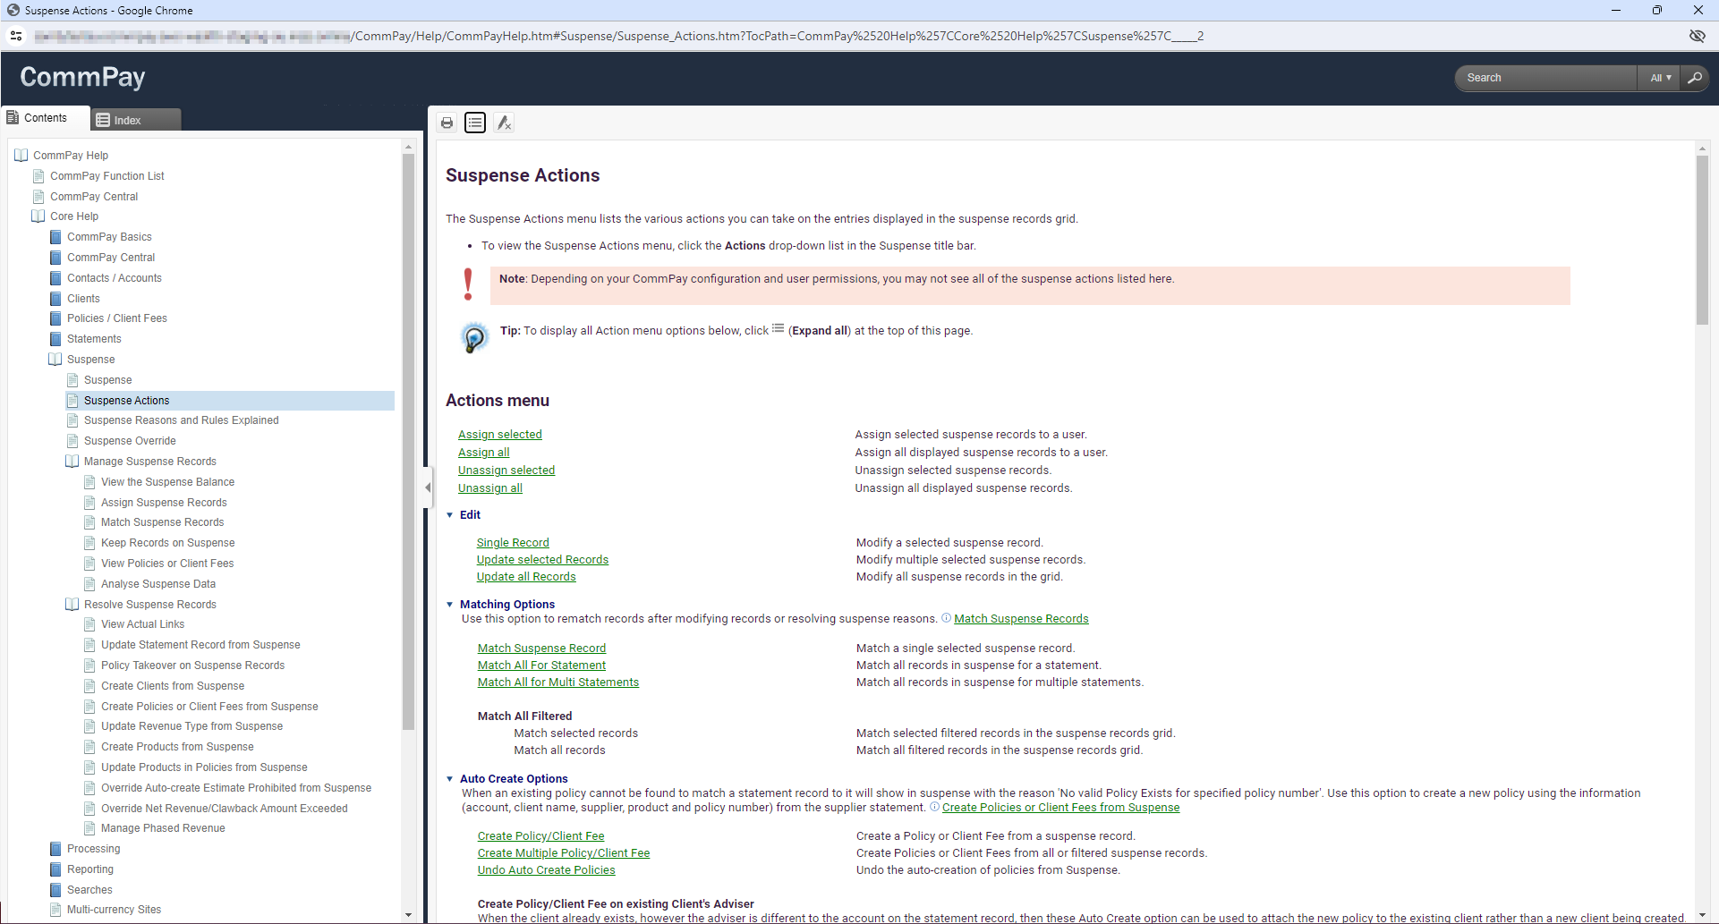Collapse the Matching Options section
This screenshot has width=1719, height=924.
tap(450, 605)
